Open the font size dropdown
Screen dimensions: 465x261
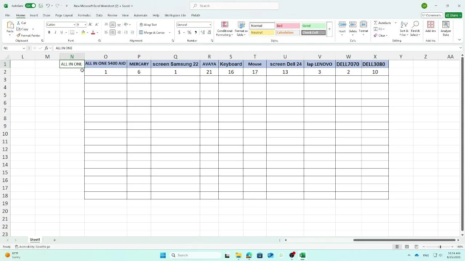(85, 25)
